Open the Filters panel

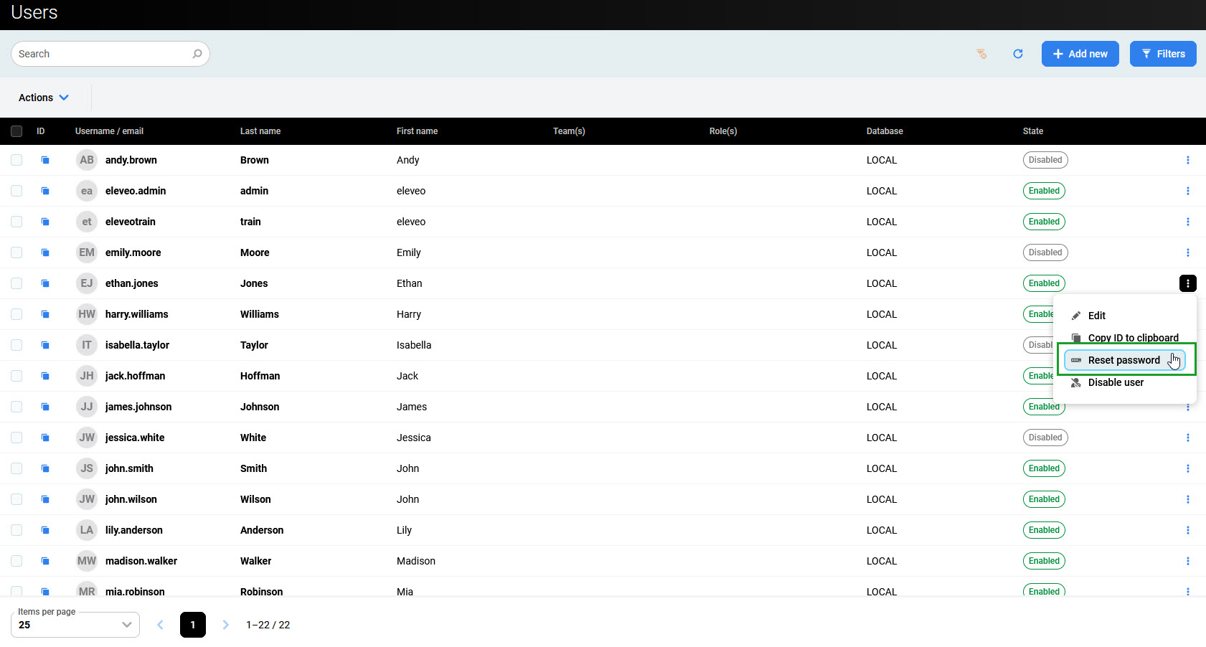(1162, 54)
